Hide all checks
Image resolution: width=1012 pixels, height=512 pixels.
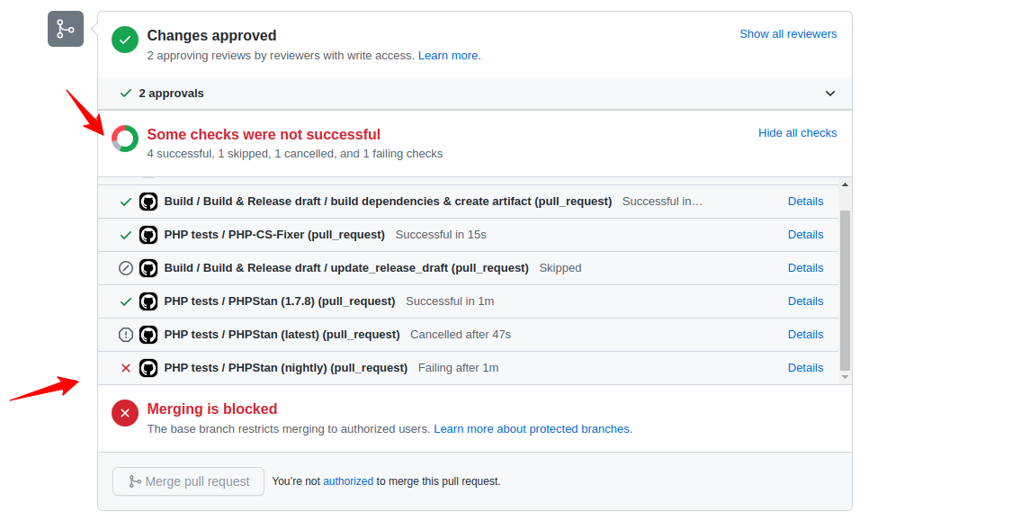click(x=797, y=133)
